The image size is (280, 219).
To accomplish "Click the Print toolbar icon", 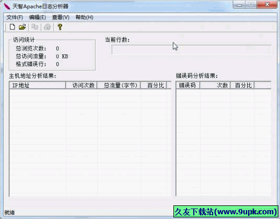I will [x=48, y=27].
